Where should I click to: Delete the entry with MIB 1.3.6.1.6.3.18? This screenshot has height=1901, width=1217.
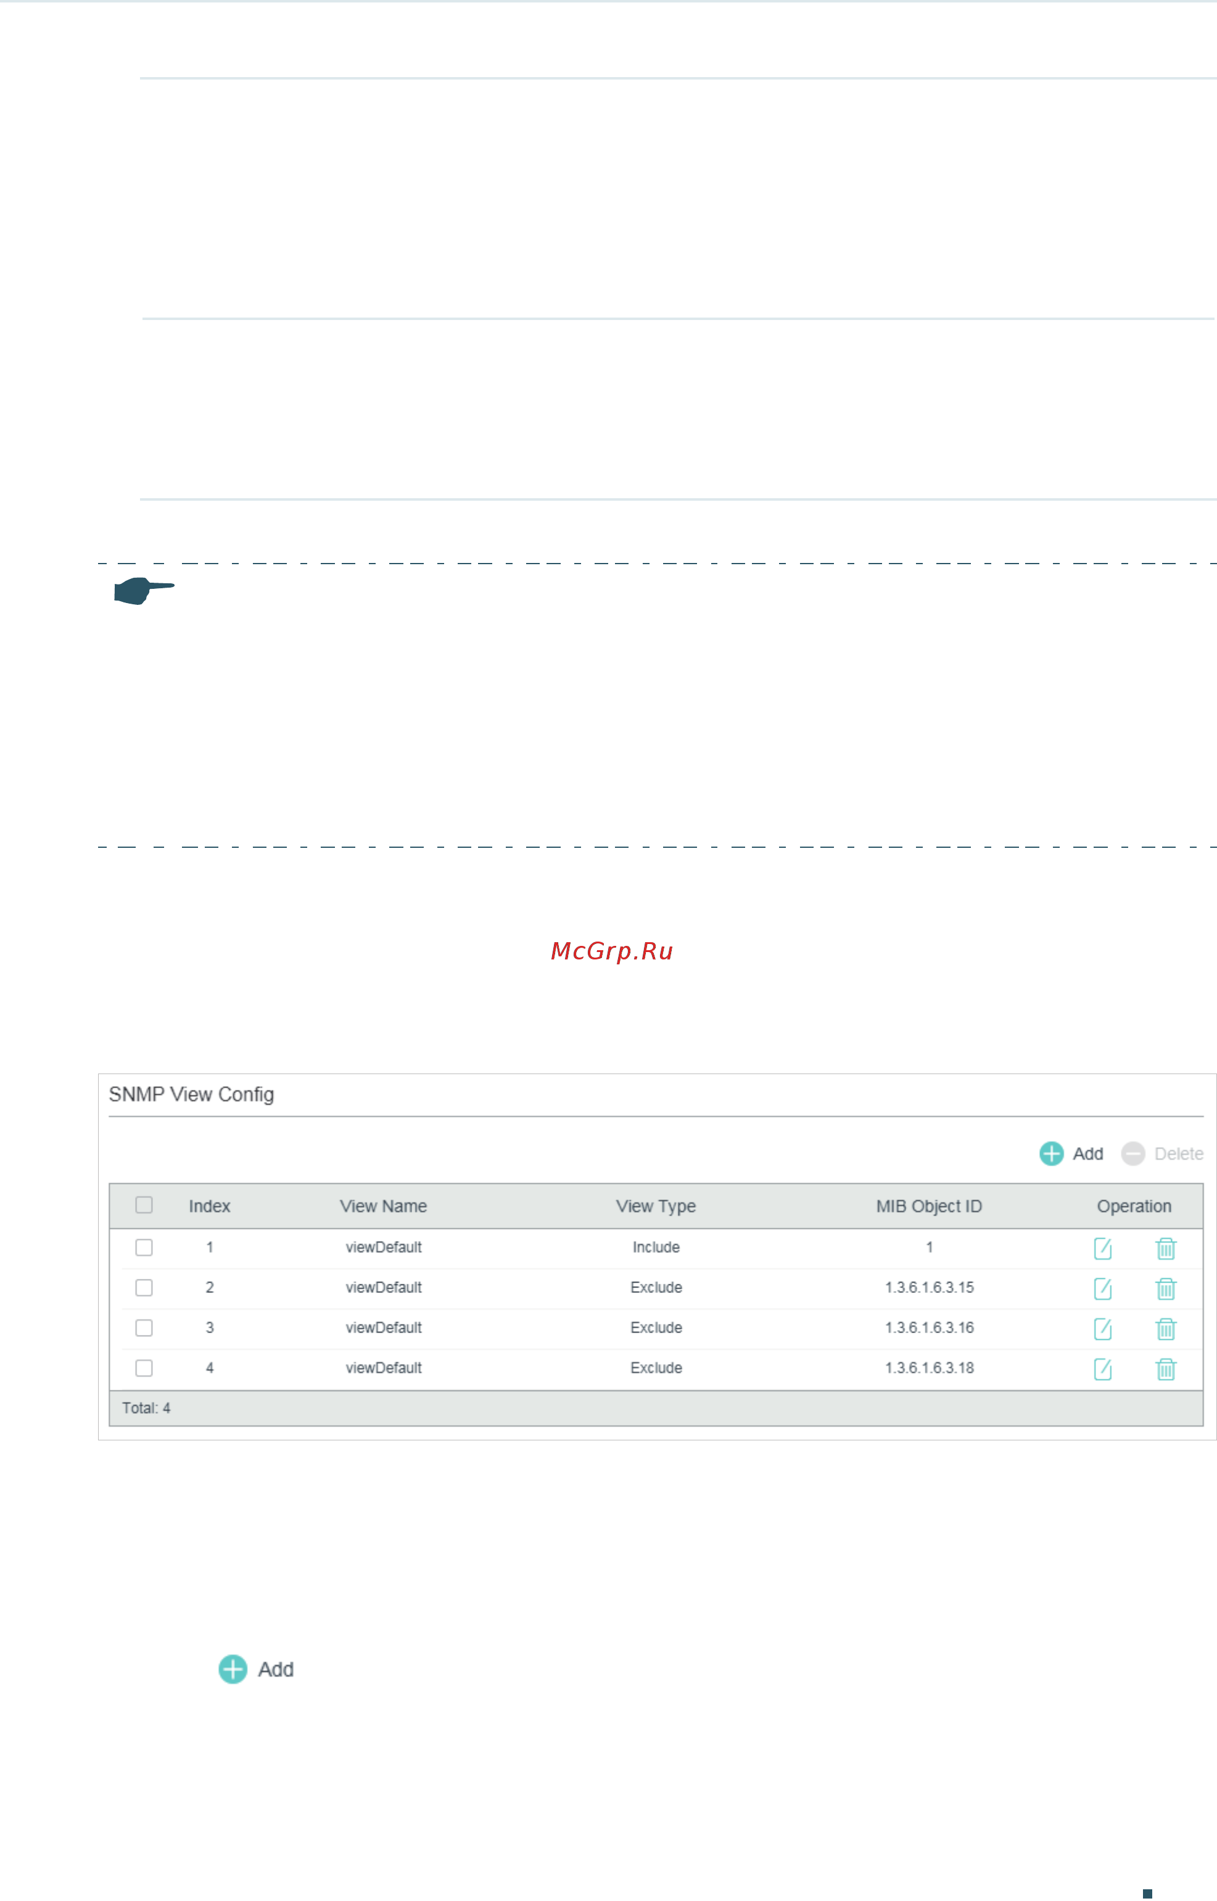point(1166,1370)
